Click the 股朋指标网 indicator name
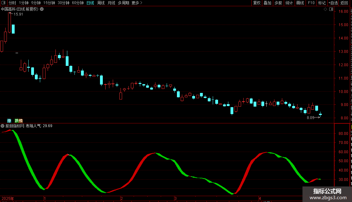Image resolution: width=352 pixels, height=202 pixels. pos(15,126)
